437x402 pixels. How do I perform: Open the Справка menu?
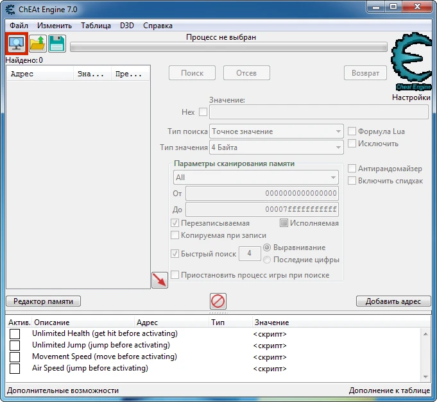point(158,26)
